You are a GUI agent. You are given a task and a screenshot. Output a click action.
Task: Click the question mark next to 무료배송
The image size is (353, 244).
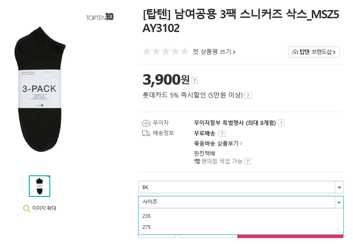tap(222, 134)
